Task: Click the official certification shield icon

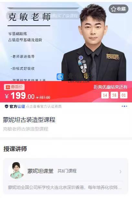Action: (x=6, y=107)
